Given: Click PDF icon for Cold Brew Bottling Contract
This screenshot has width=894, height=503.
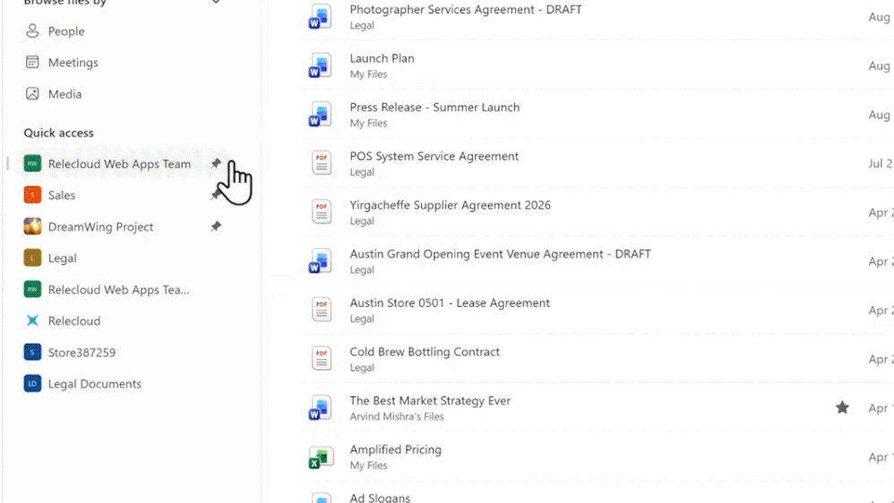Looking at the screenshot, I should point(322,359).
